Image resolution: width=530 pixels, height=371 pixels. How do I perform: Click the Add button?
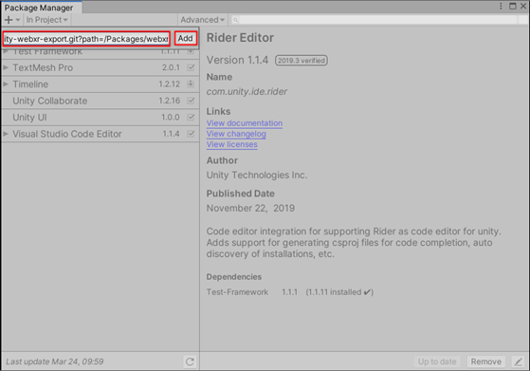[186, 38]
